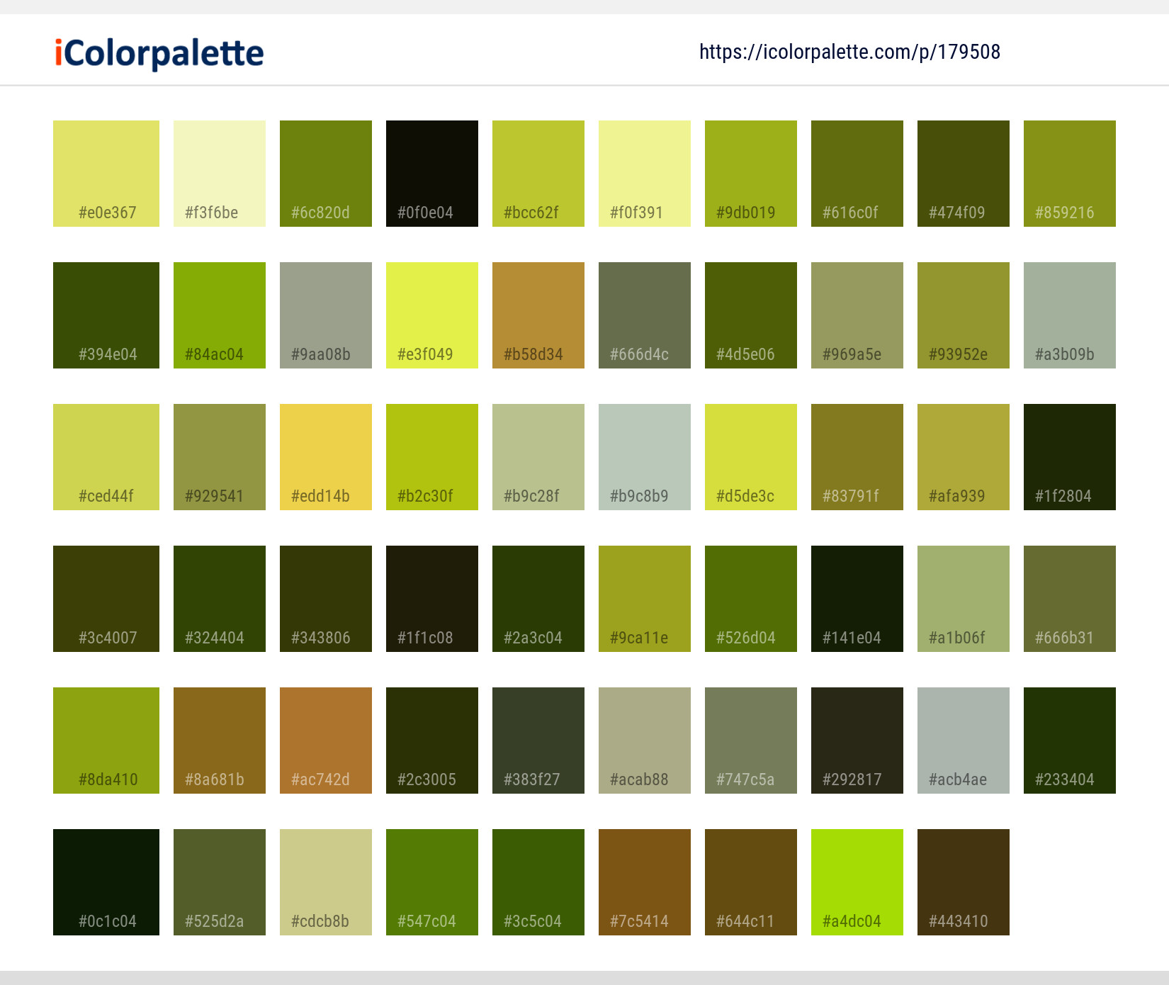Screen dimensions: 1169x985
Task: Choose the #2c3005 swatch
Action: pos(432,741)
